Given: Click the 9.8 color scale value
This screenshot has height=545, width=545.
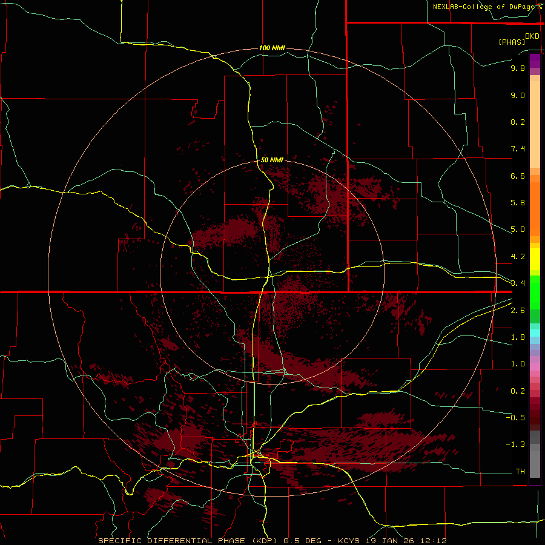Looking at the screenshot, I should point(518,68).
